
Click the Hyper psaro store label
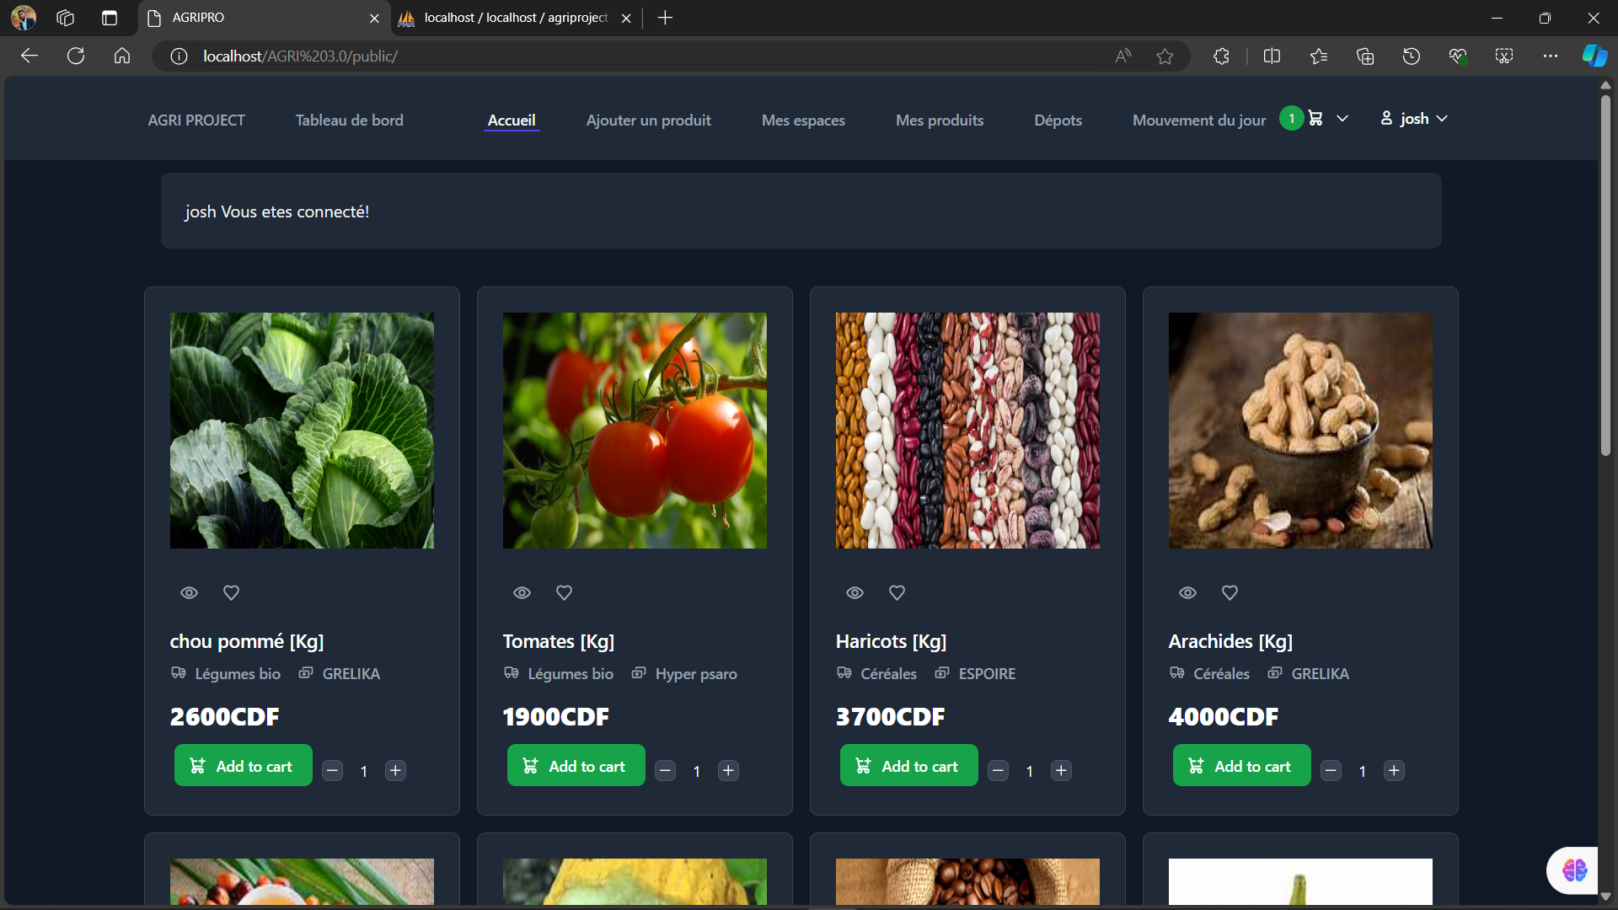696,674
